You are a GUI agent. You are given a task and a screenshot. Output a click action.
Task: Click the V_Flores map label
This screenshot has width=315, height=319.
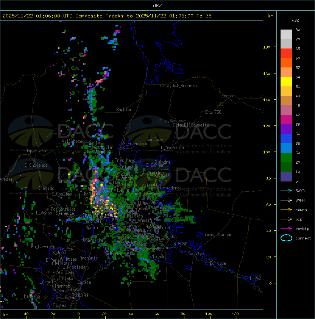[57, 305]
